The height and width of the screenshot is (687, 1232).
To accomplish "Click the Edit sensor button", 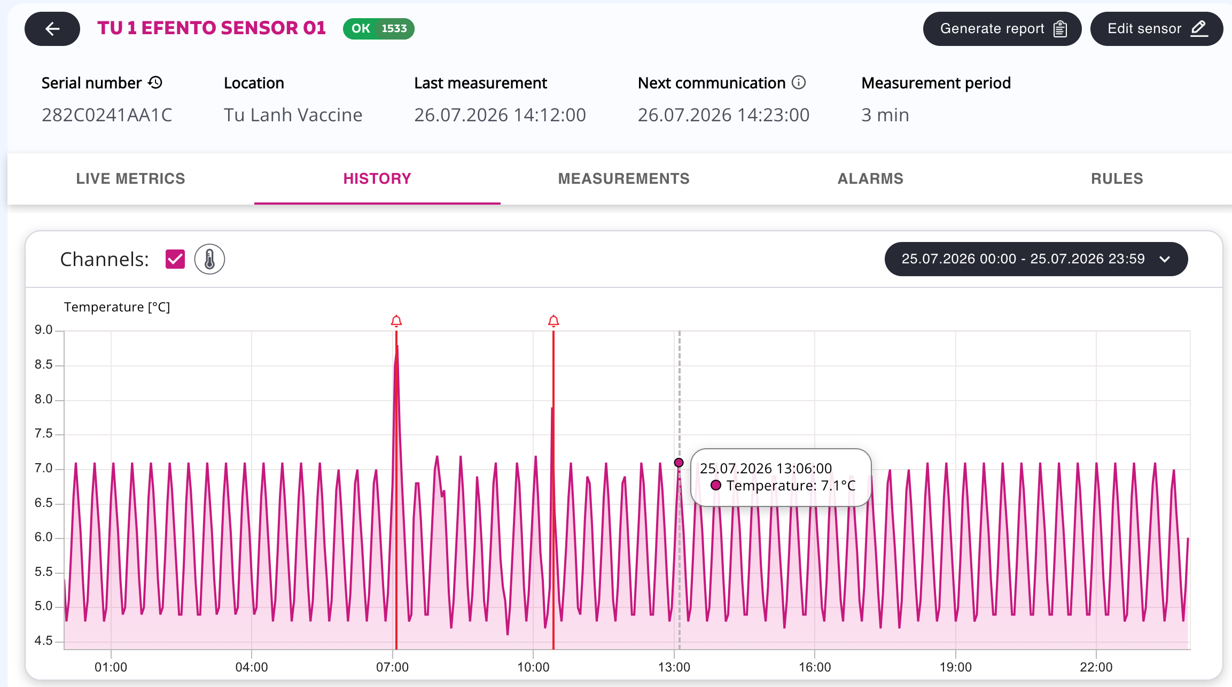I will tap(1157, 29).
